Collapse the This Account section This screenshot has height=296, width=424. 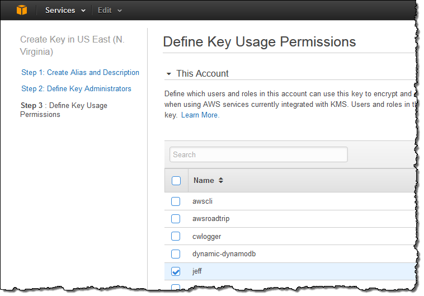(168, 74)
